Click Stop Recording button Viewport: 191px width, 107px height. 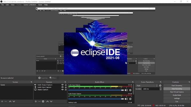(177, 89)
